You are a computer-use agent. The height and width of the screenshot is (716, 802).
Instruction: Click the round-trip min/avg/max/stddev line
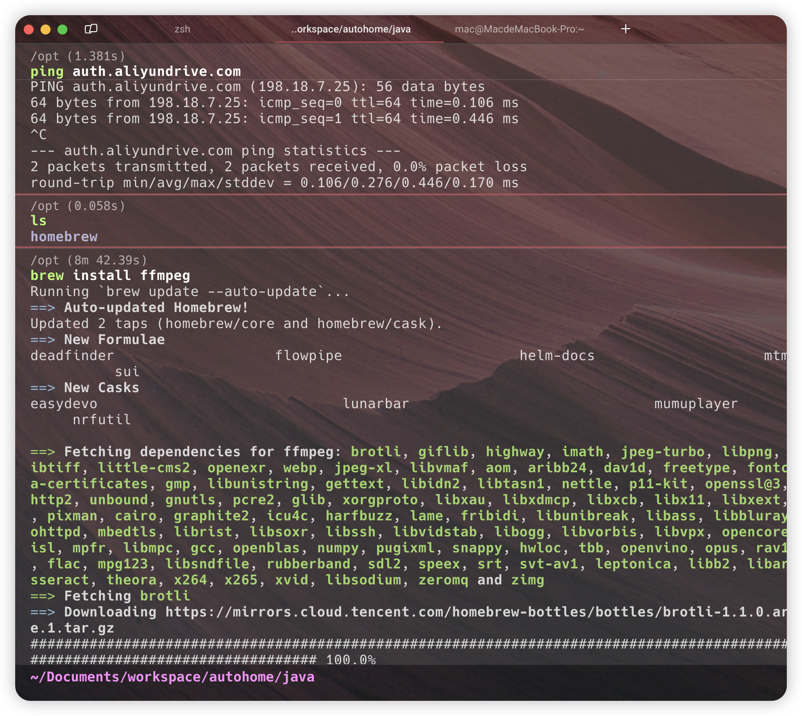tap(275, 183)
